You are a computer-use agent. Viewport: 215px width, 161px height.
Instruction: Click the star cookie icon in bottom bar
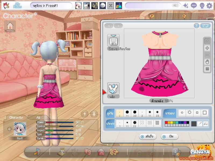[114, 152]
